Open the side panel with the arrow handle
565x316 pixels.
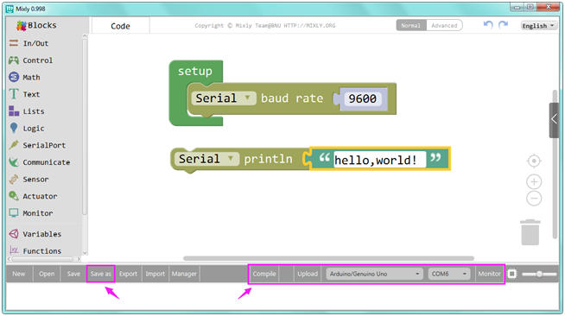pos(554,120)
